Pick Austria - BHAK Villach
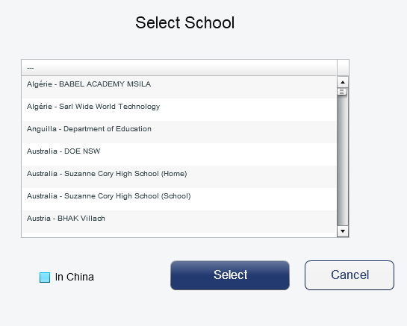The height and width of the screenshot is (326, 407). (x=179, y=222)
